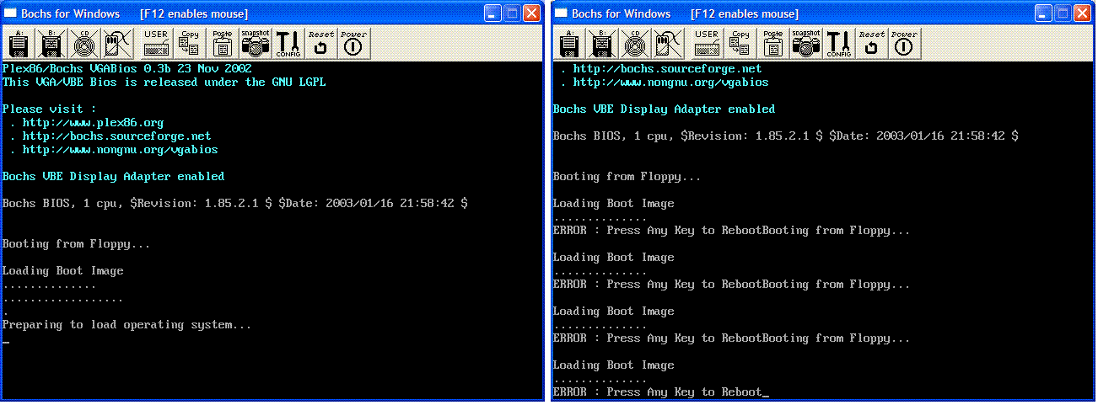
Task: Click USER keyboard button in left Bochs window
Action: pos(156,43)
